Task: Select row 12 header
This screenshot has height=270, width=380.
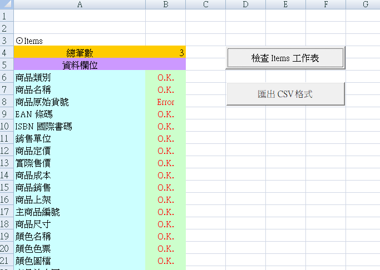Action: point(7,150)
